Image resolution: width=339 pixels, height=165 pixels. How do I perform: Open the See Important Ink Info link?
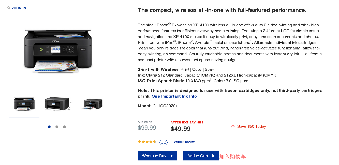click(x=174, y=96)
